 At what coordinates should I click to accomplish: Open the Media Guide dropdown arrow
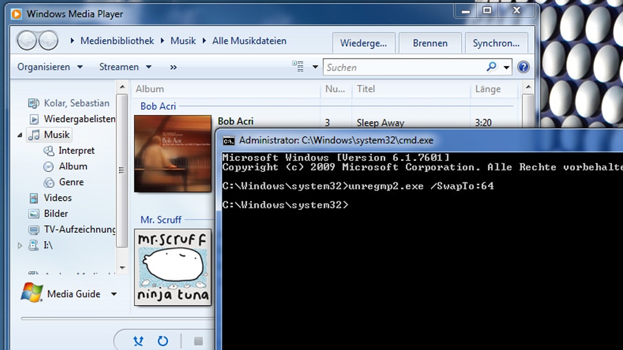(x=114, y=294)
